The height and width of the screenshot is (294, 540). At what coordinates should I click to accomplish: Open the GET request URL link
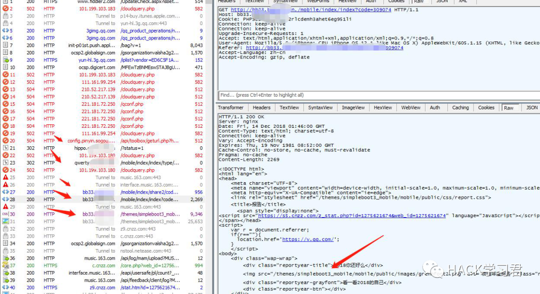[x=311, y=9]
